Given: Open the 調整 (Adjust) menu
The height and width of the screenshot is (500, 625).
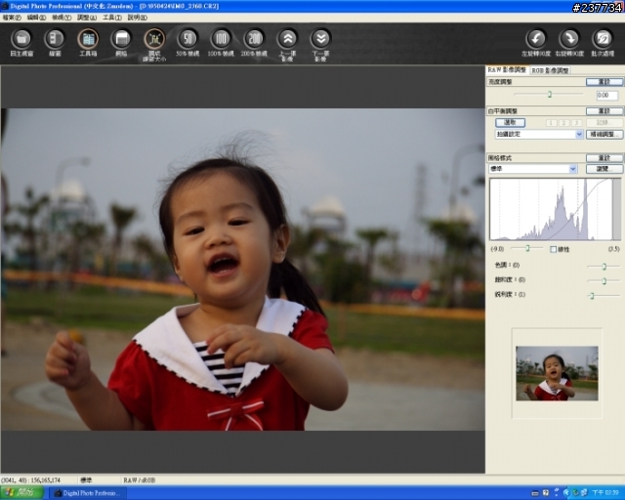Looking at the screenshot, I should point(87,18).
